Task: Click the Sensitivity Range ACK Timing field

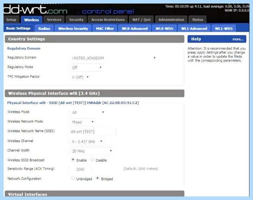Action: (81, 169)
